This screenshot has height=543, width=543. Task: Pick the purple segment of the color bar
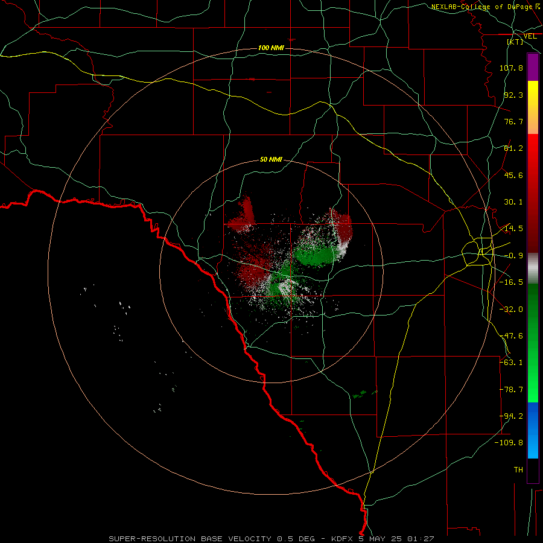(533, 67)
